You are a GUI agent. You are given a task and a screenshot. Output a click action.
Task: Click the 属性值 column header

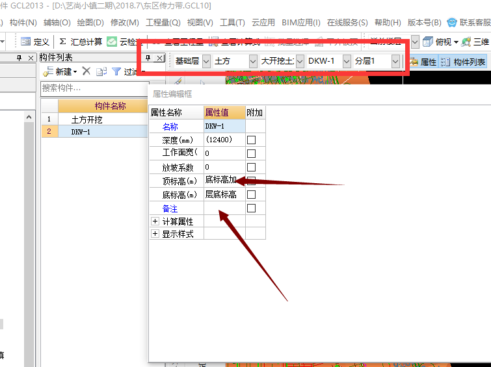coord(224,112)
